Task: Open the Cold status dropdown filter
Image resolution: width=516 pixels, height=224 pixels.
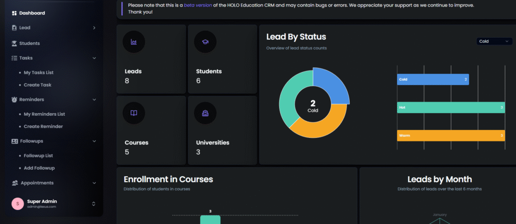Action: (494, 41)
